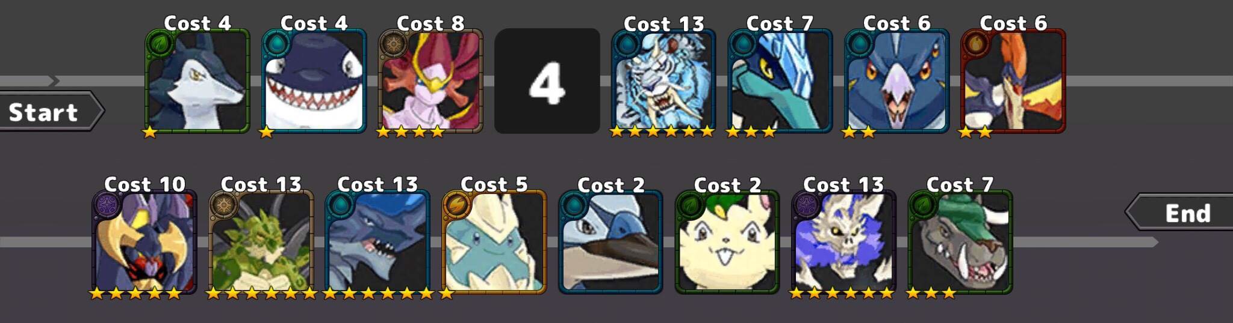This screenshot has height=323, width=1233.
Task: Choose the dark horned Cost 10 card
Action: [144, 242]
